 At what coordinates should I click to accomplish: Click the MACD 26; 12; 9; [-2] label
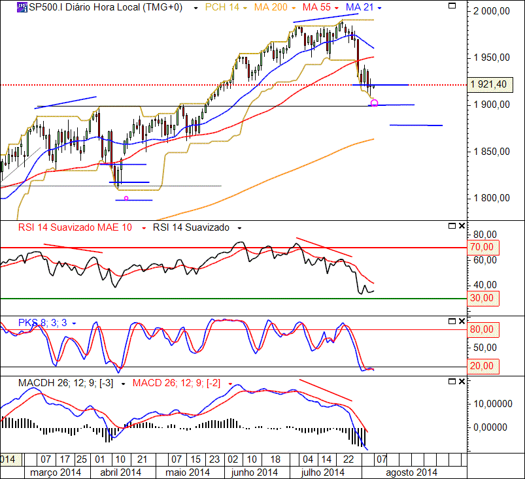coord(177,383)
